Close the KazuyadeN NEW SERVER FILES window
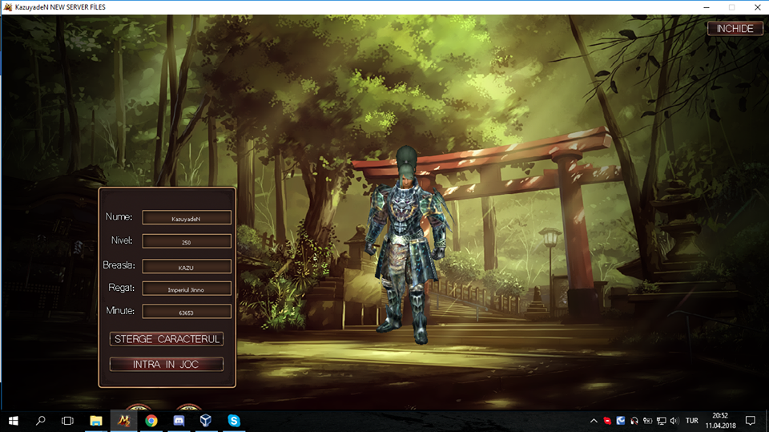The width and height of the screenshot is (769, 432). tap(757, 7)
